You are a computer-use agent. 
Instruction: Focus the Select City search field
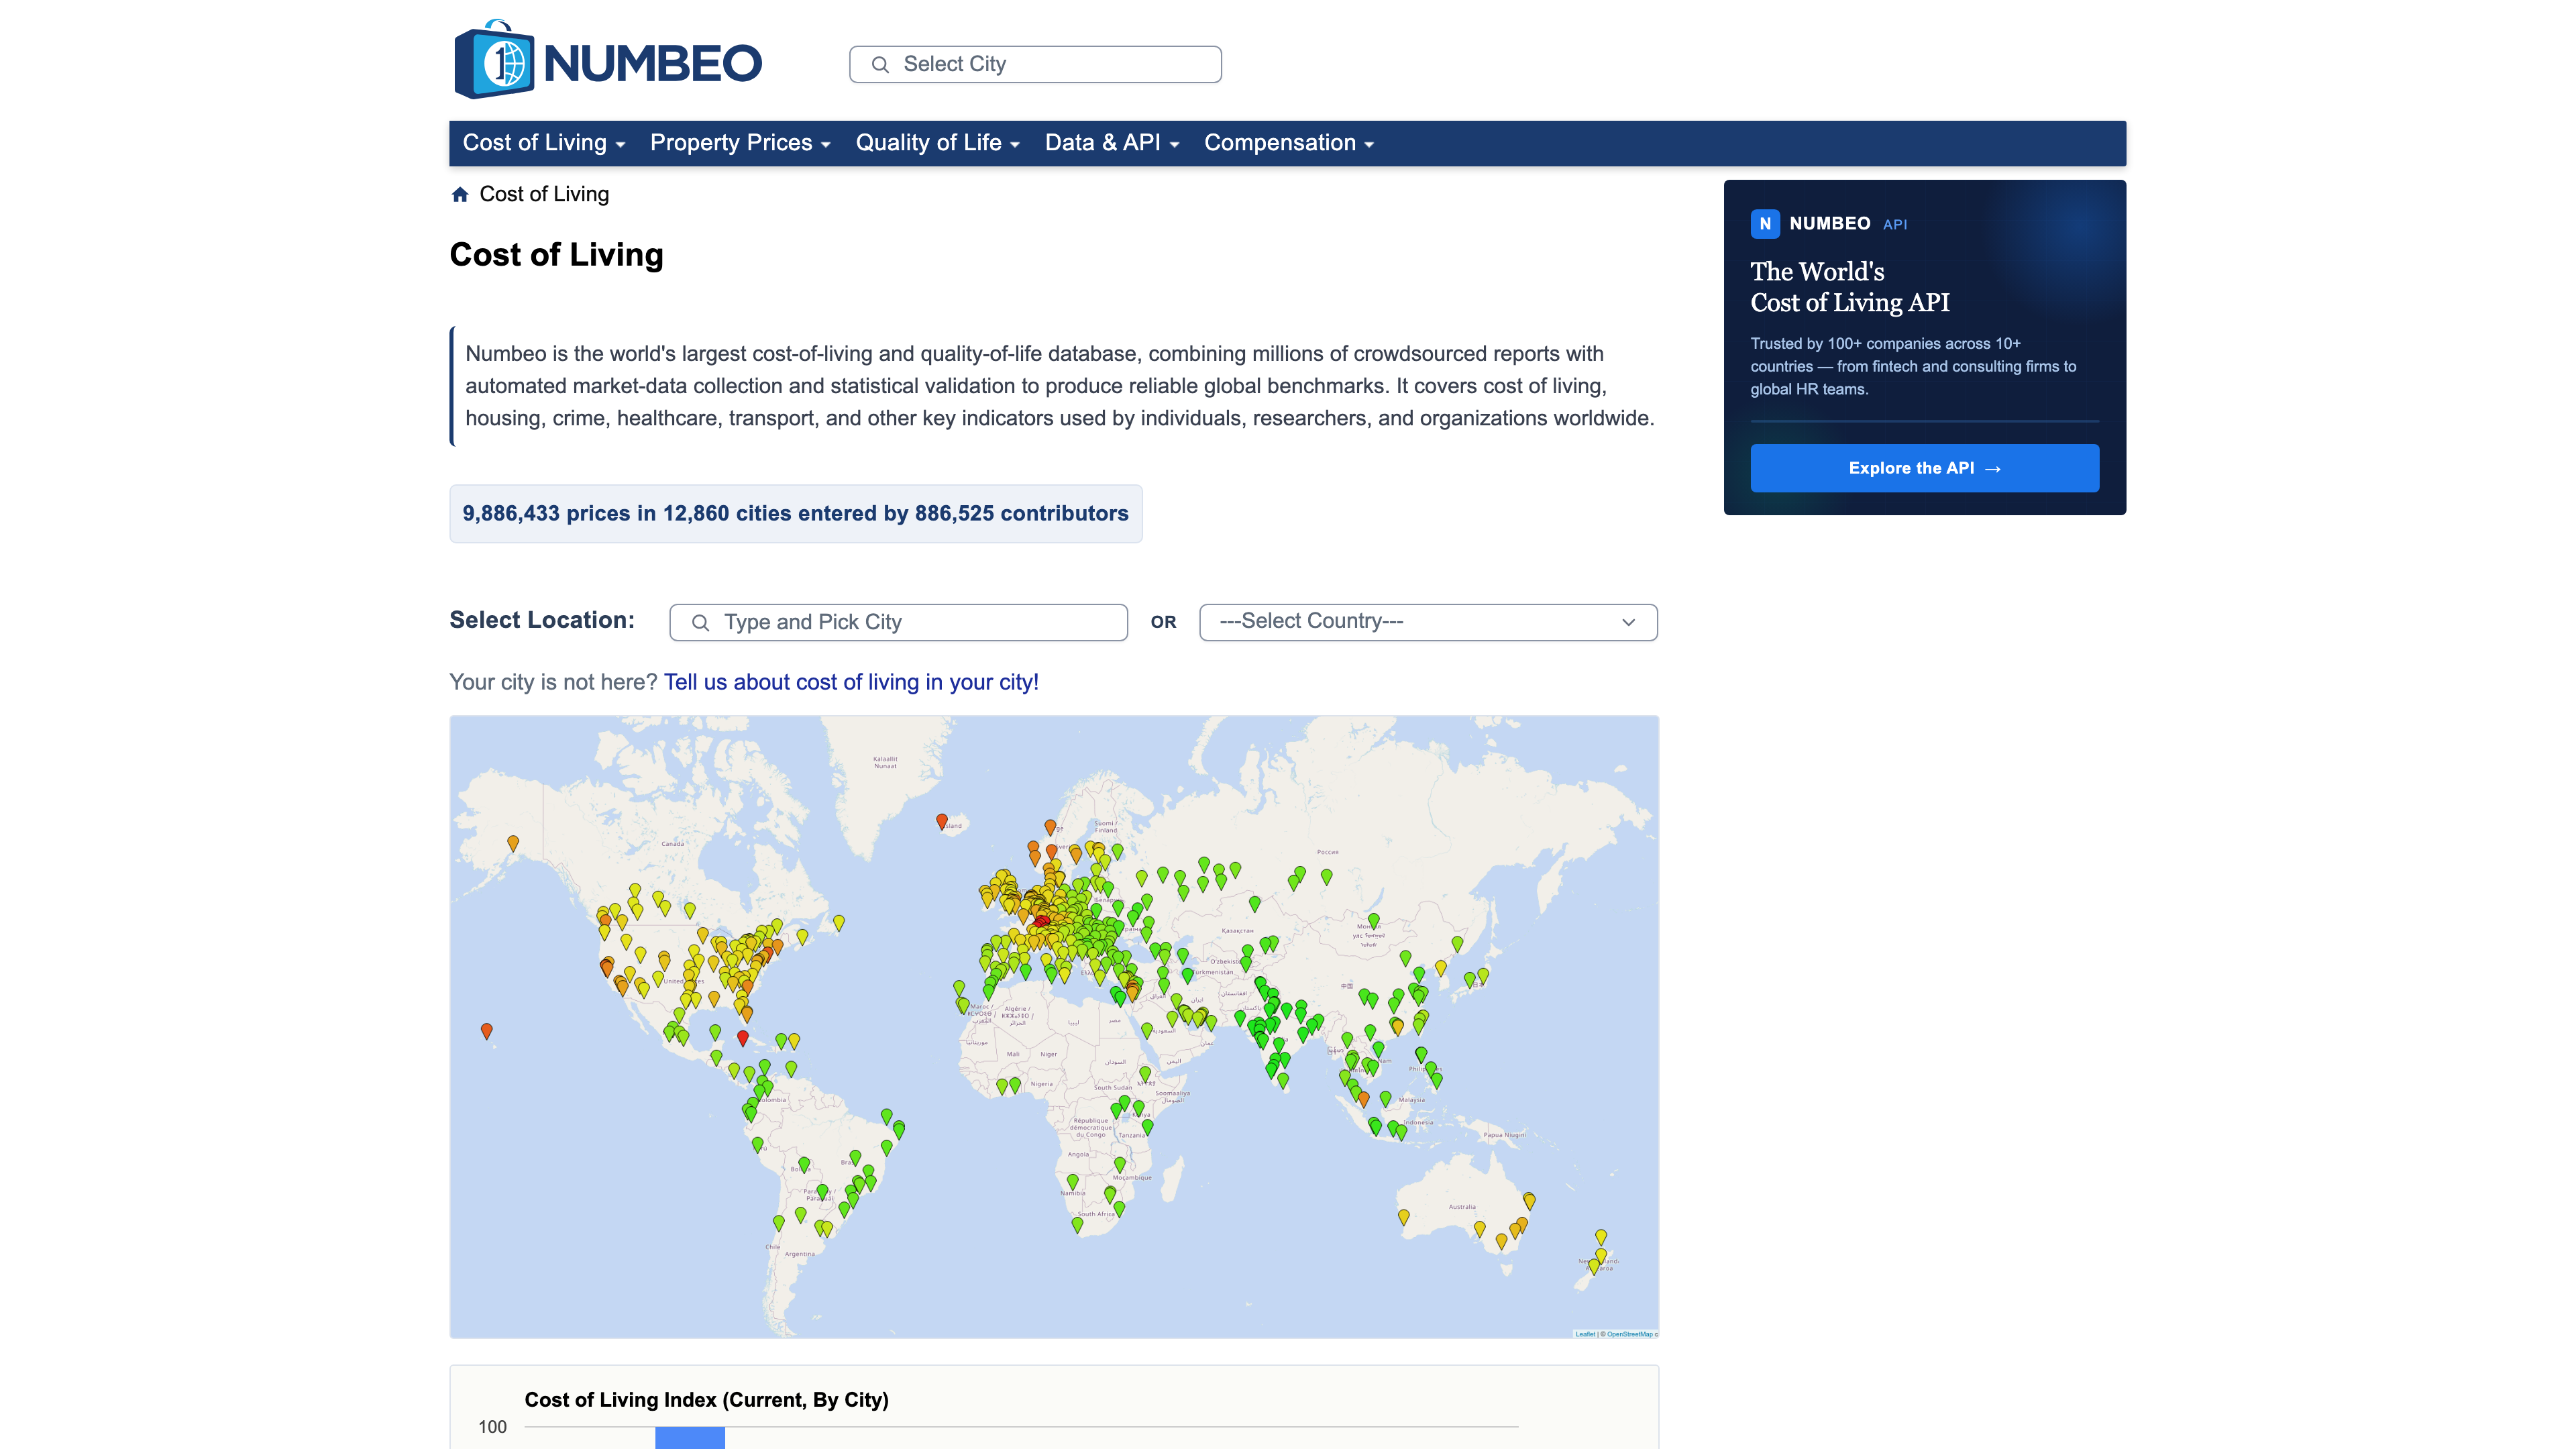tap(1035, 64)
